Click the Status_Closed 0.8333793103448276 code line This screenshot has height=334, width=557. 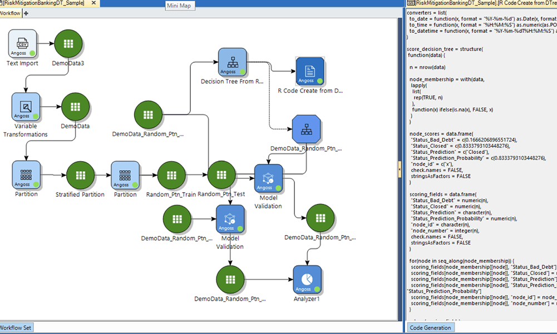tap(460, 146)
